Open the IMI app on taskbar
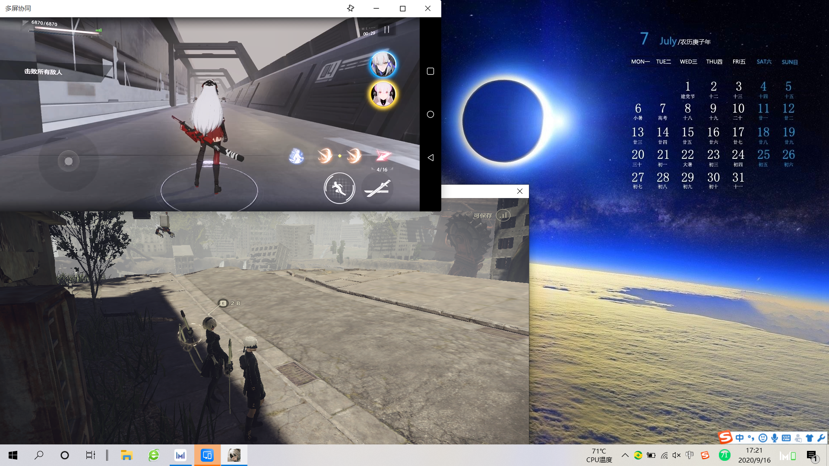This screenshot has height=466, width=829. (x=180, y=455)
